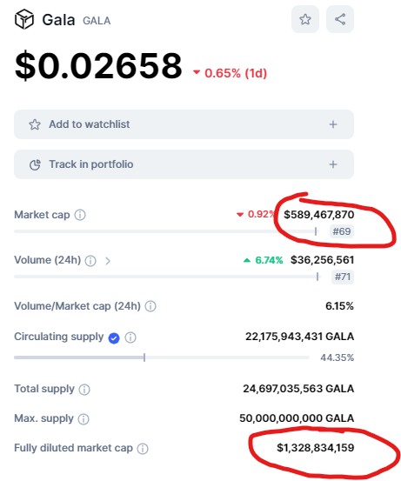Click the Volume (24h) rank bar marker
Screen dimensions: 401x481
(x=317, y=277)
